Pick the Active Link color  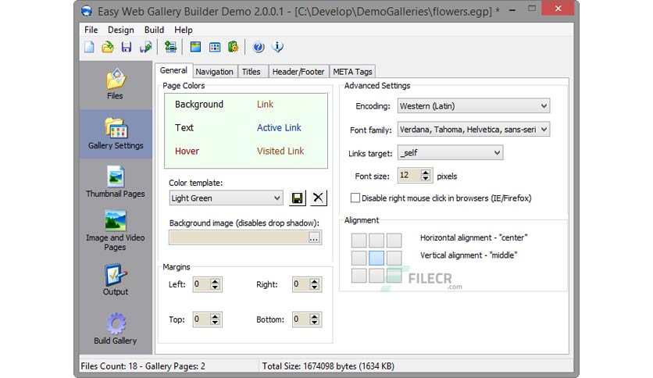[x=279, y=127]
